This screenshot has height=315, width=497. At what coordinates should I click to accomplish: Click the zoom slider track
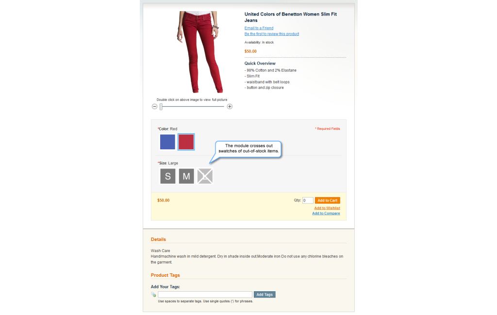click(192, 107)
